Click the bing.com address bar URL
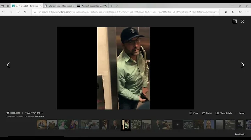This screenshot has width=251, height=140. (x=134, y=12)
